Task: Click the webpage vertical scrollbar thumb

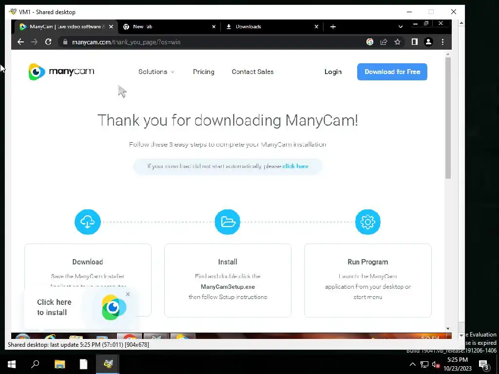Action: pos(448,118)
